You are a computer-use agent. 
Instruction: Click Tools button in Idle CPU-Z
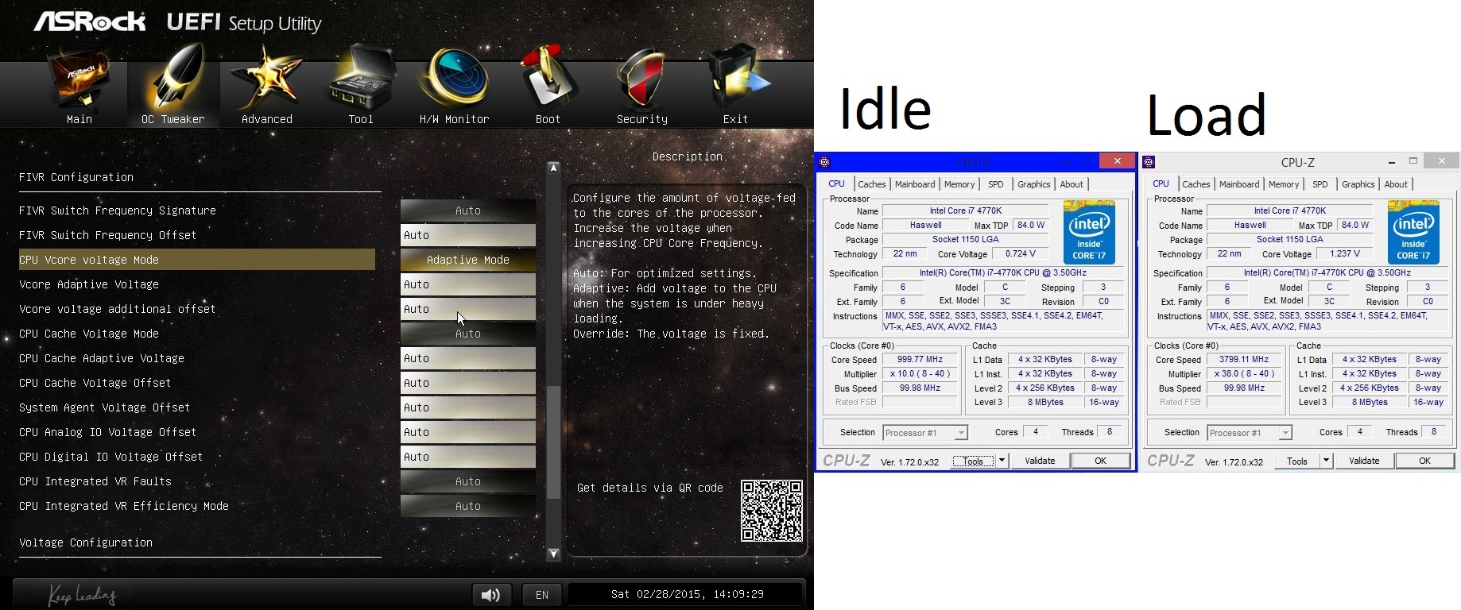973,461
